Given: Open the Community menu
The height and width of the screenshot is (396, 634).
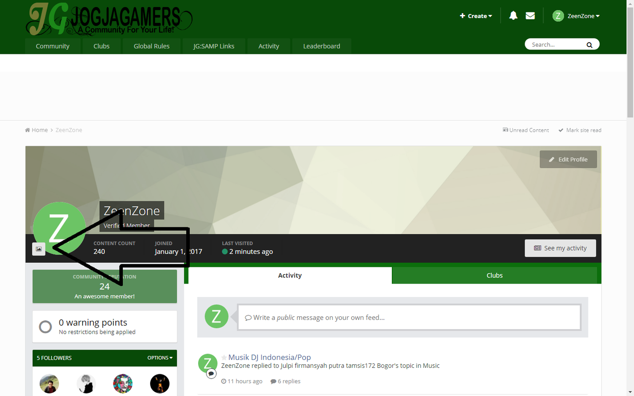Looking at the screenshot, I should tap(53, 46).
